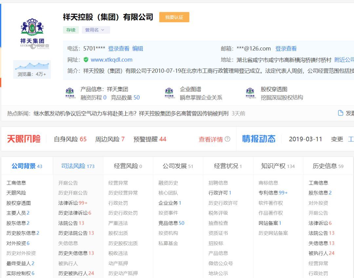The width and height of the screenshot is (354, 278).
Task: Click 自身风险 65 indicator
Action: (70, 139)
